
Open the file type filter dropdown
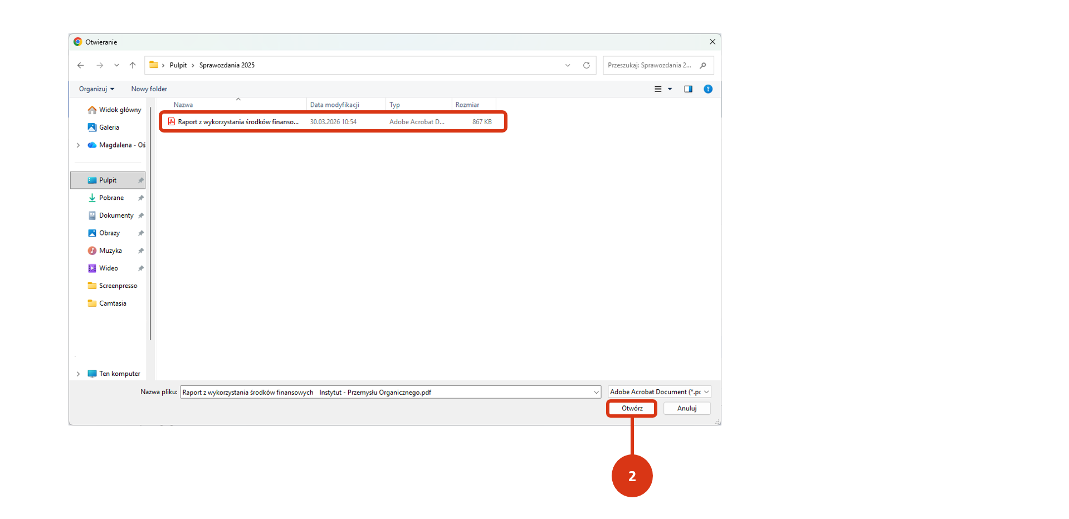coord(659,392)
